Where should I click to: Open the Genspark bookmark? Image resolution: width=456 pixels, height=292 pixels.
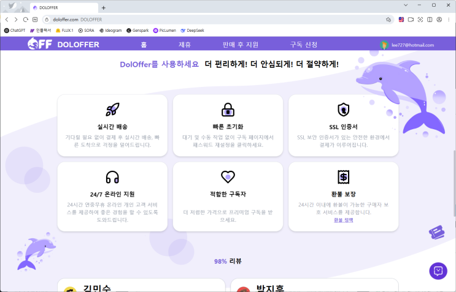coord(137,31)
